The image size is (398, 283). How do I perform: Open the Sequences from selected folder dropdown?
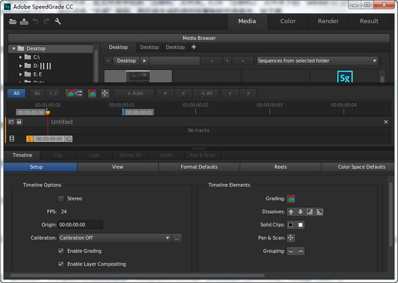coord(317,61)
